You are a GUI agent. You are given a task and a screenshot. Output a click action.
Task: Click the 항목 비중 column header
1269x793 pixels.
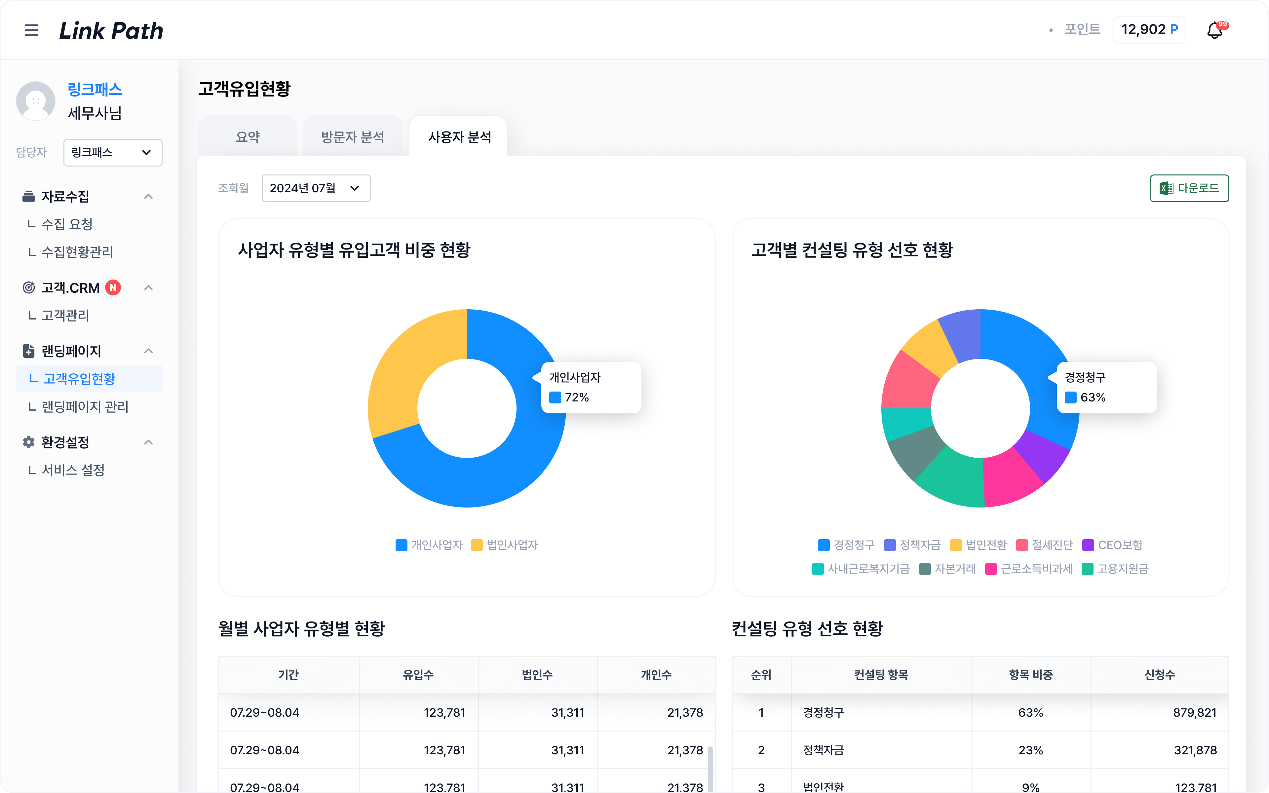[x=1031, y=675]
